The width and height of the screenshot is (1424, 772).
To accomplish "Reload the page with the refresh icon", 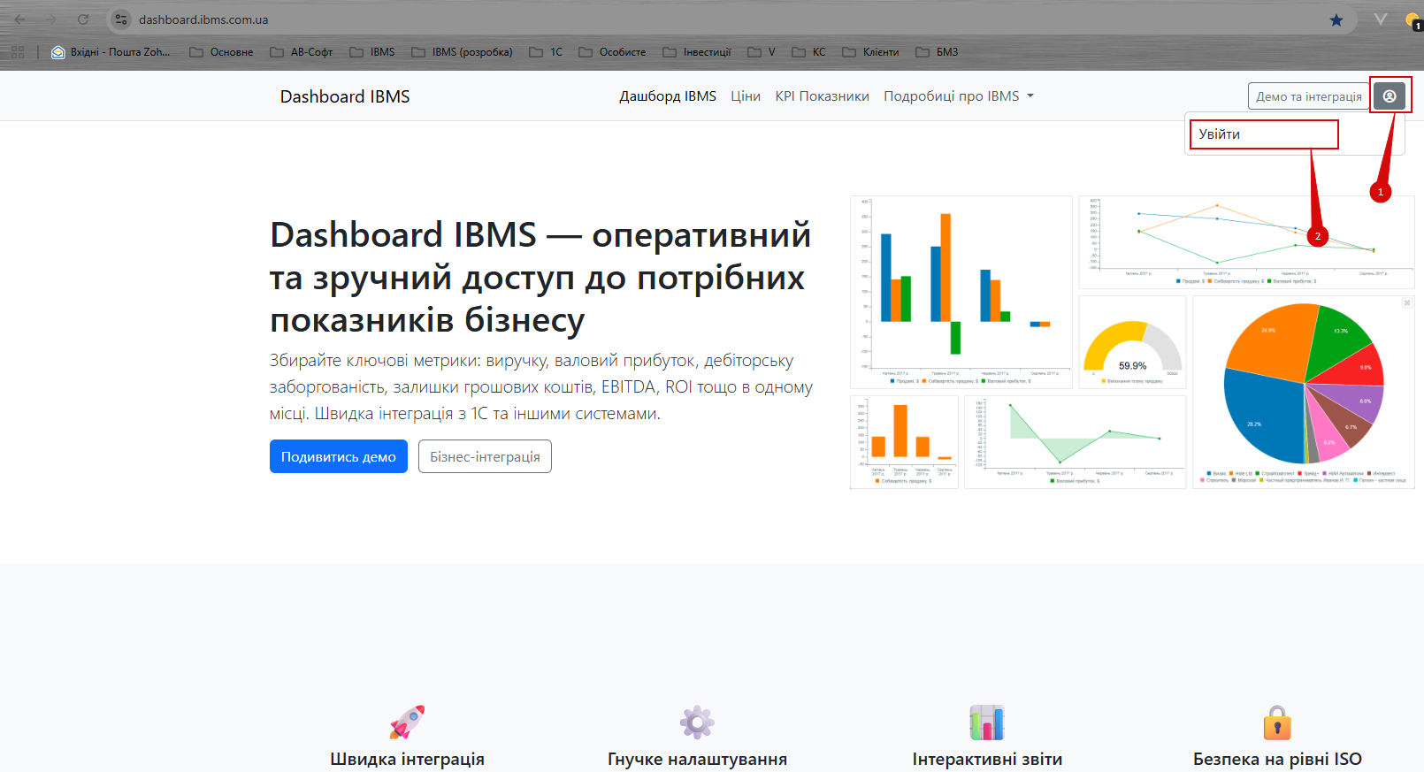I will click(83, 19).
